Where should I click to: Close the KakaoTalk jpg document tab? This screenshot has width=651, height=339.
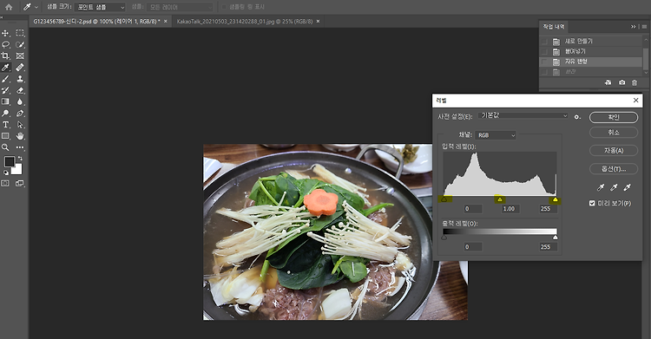pos(318,21)
